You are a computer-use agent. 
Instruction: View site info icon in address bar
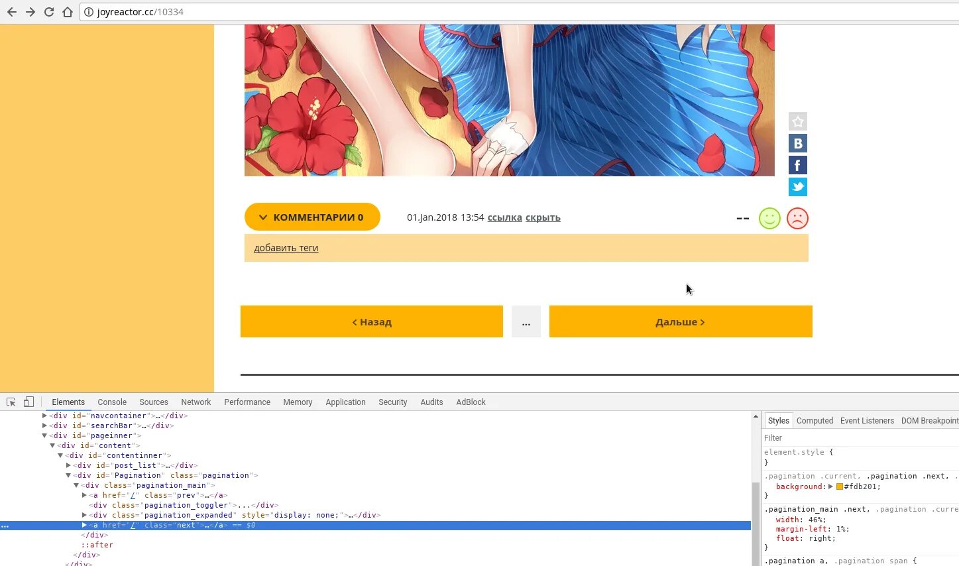pos(89,12)
